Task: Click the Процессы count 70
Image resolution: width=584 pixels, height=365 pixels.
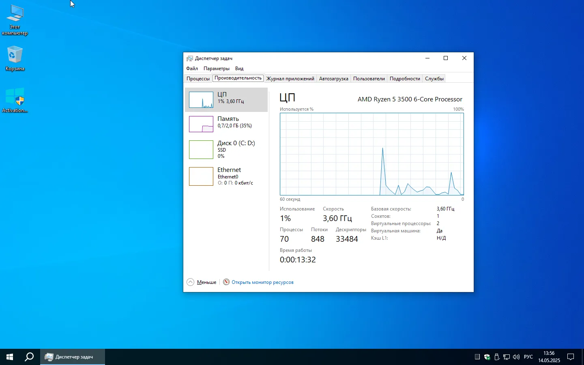Action: pos(284,239)
